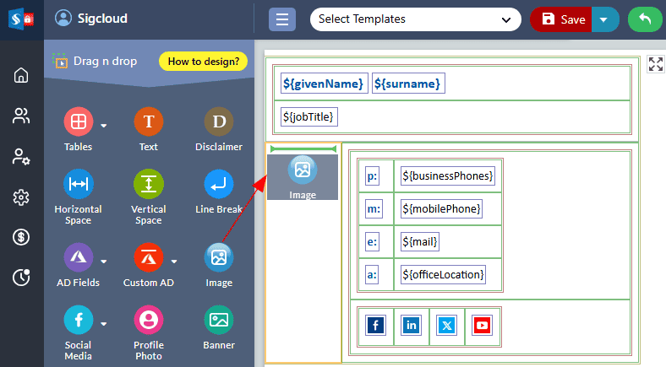Pick the Text element icon
Screen dimensions: 666x367
pos(149,122)
